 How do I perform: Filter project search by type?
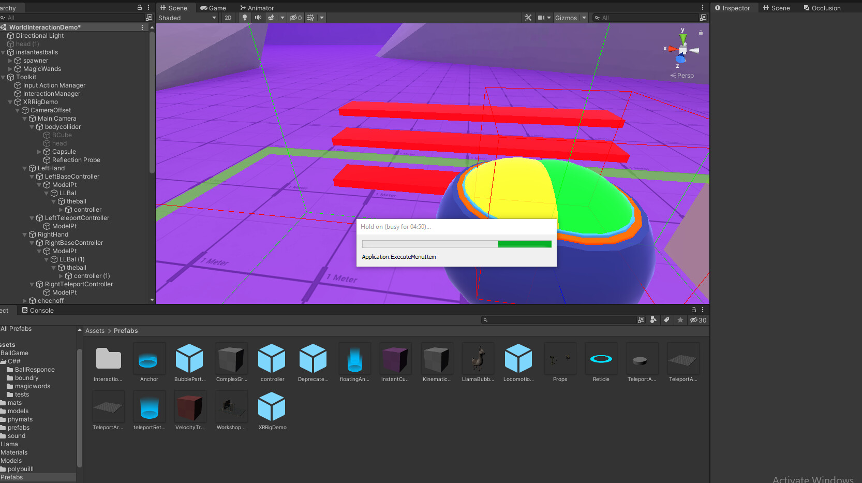click(x=653, y=320)
